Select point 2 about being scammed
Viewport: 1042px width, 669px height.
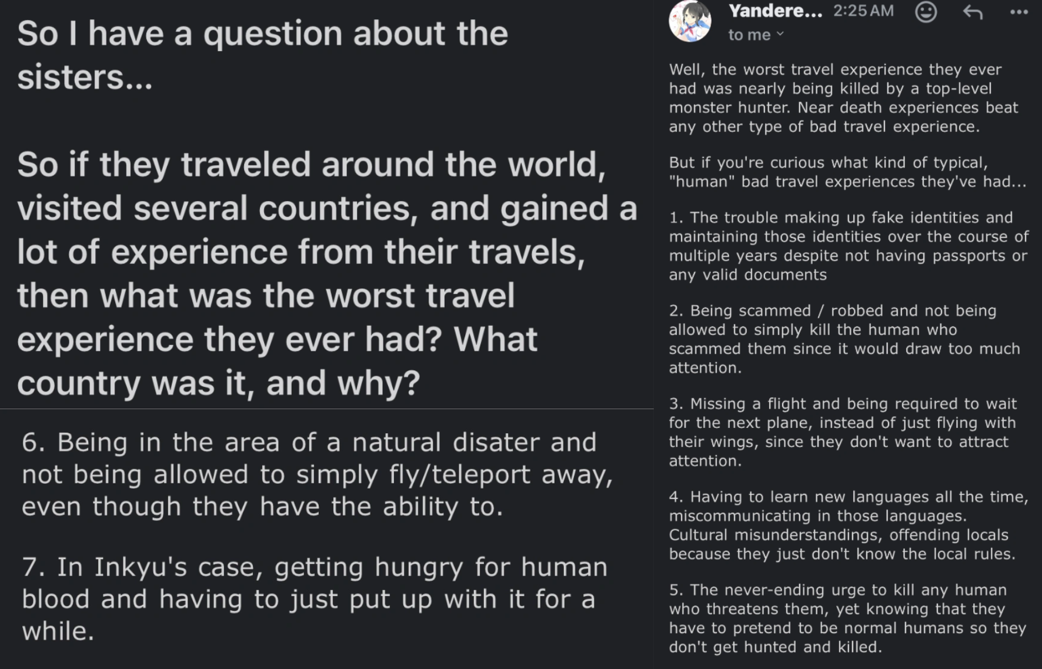(x=844, y=339)
